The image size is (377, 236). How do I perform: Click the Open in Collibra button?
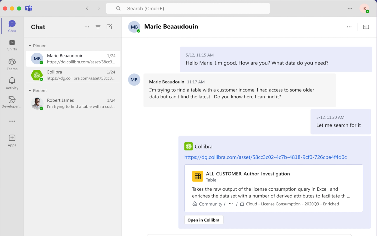pyautogui.click(x=203, y=220)
